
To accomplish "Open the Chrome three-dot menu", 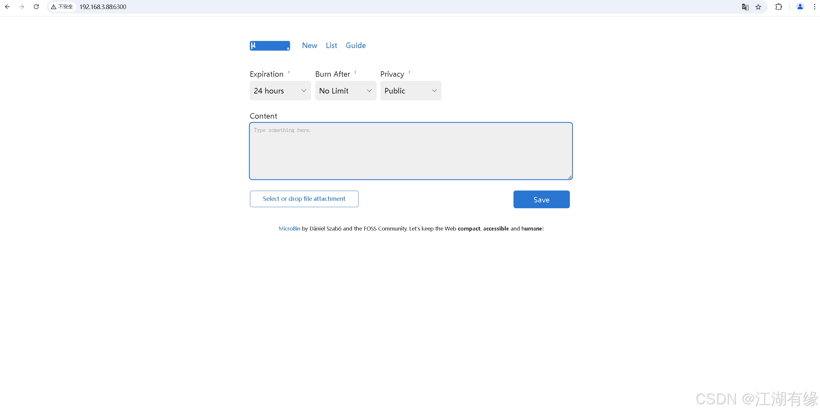I will click(x=815, y=7).
